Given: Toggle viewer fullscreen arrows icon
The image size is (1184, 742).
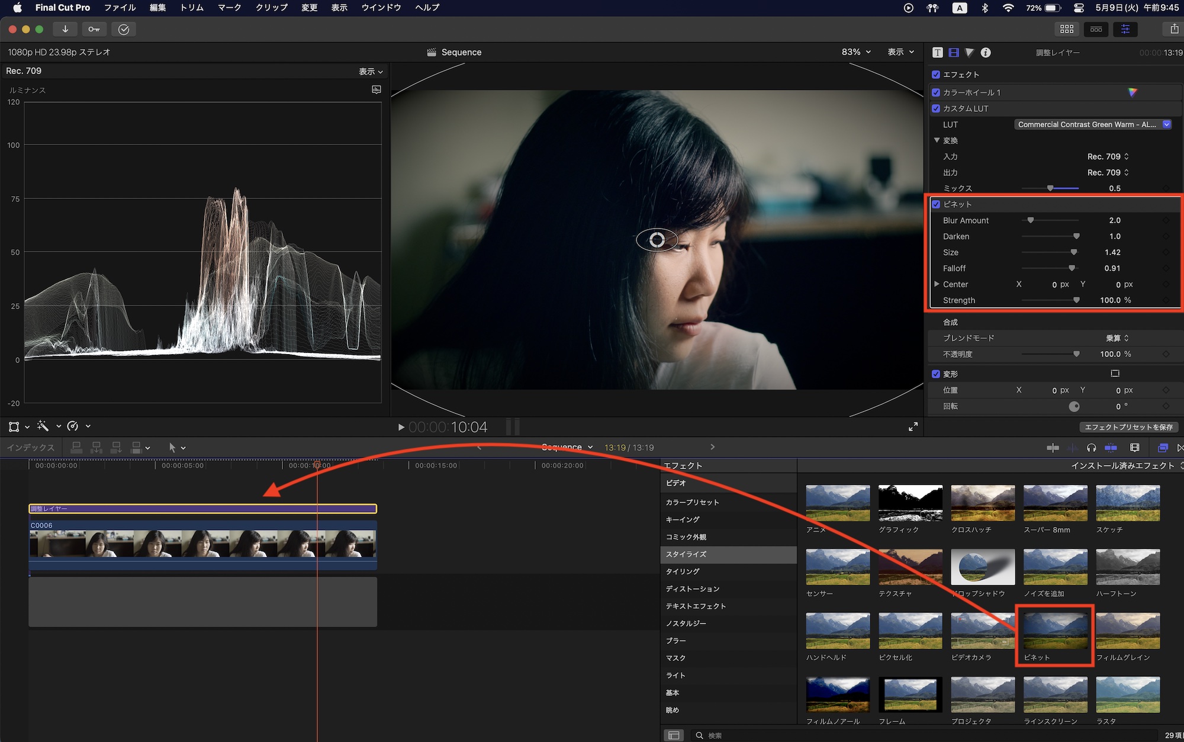Looking at the screenshot, I should 913,426.
